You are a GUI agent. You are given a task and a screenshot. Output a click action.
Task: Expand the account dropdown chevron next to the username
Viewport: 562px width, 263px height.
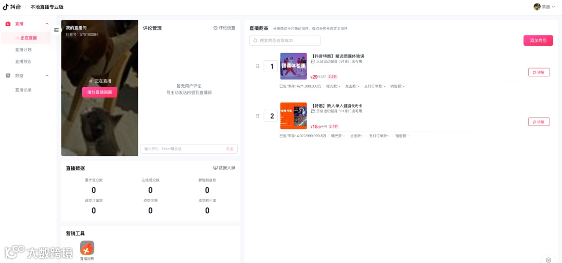coord(554,7)
